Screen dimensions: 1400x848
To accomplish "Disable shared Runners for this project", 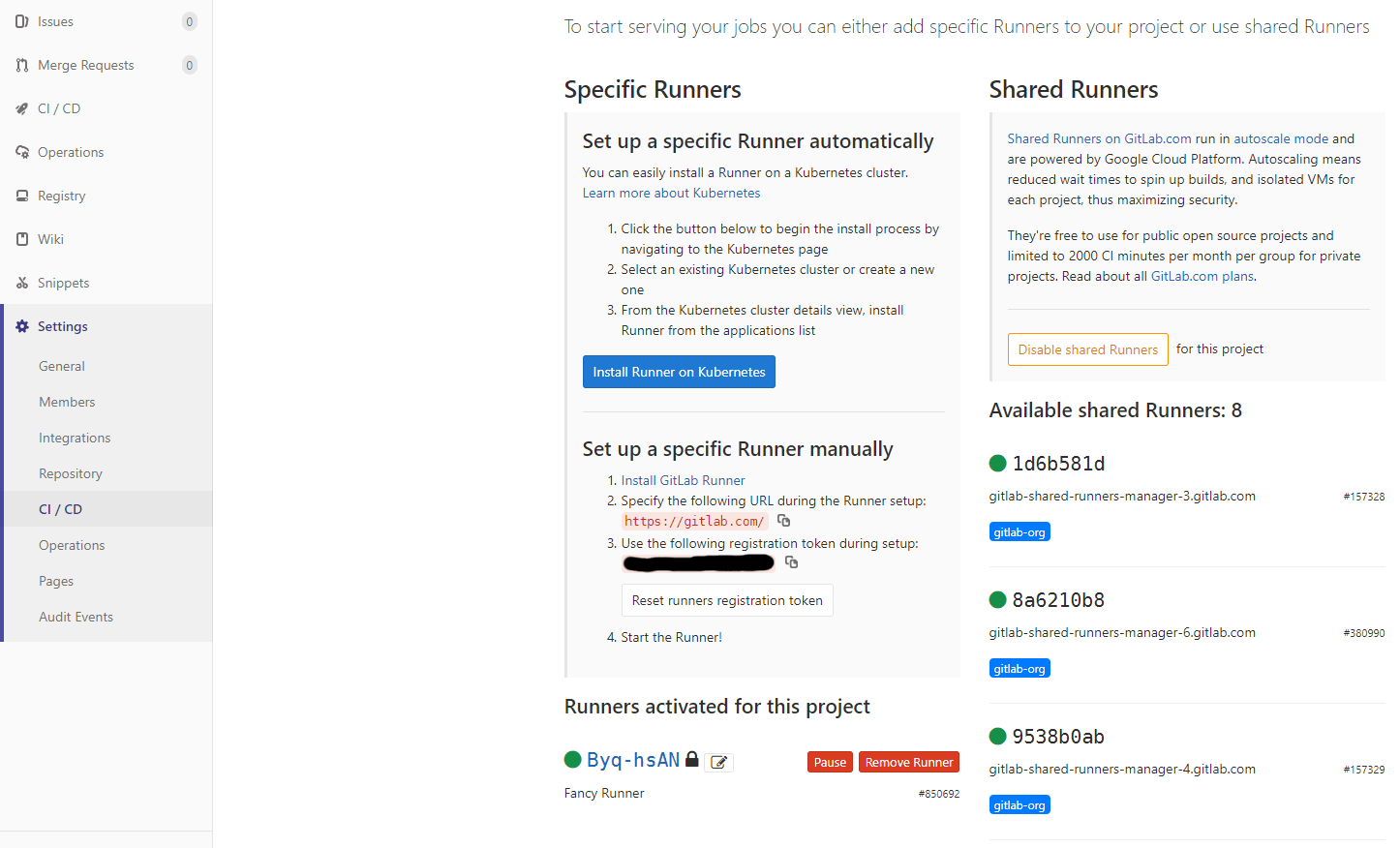I will click(x=1087, y=349).
